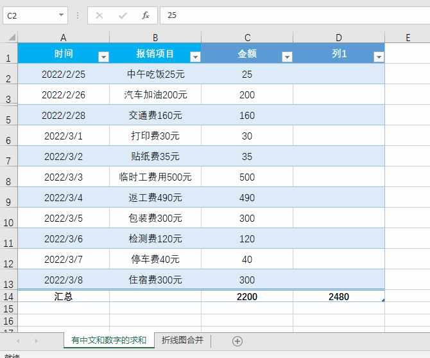Select column E header
Image resolution: width=430 pixels, height=358 pixels.
tap(408, 37)
